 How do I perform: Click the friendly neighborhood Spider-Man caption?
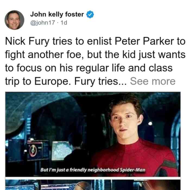point(93,170)
